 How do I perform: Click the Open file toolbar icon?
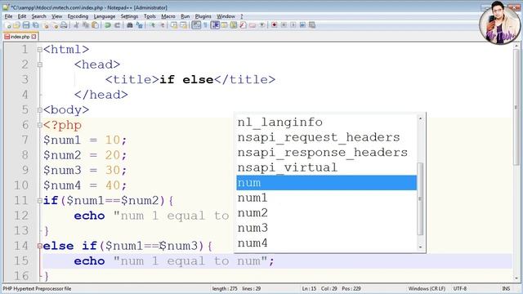pos(16,25)
